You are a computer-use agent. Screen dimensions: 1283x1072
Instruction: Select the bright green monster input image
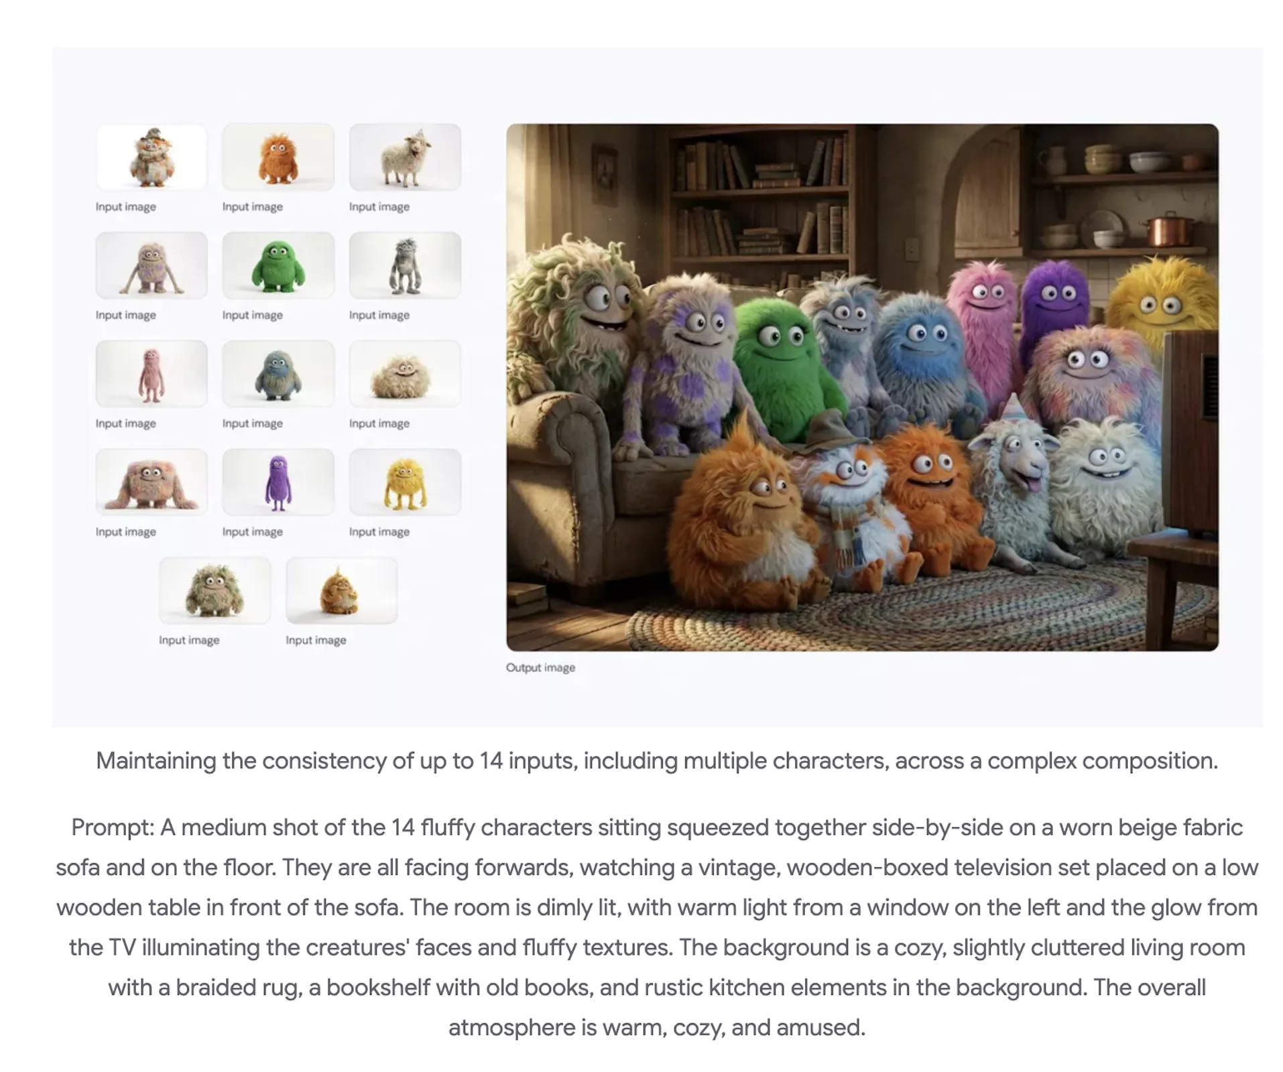coord(278,265)
